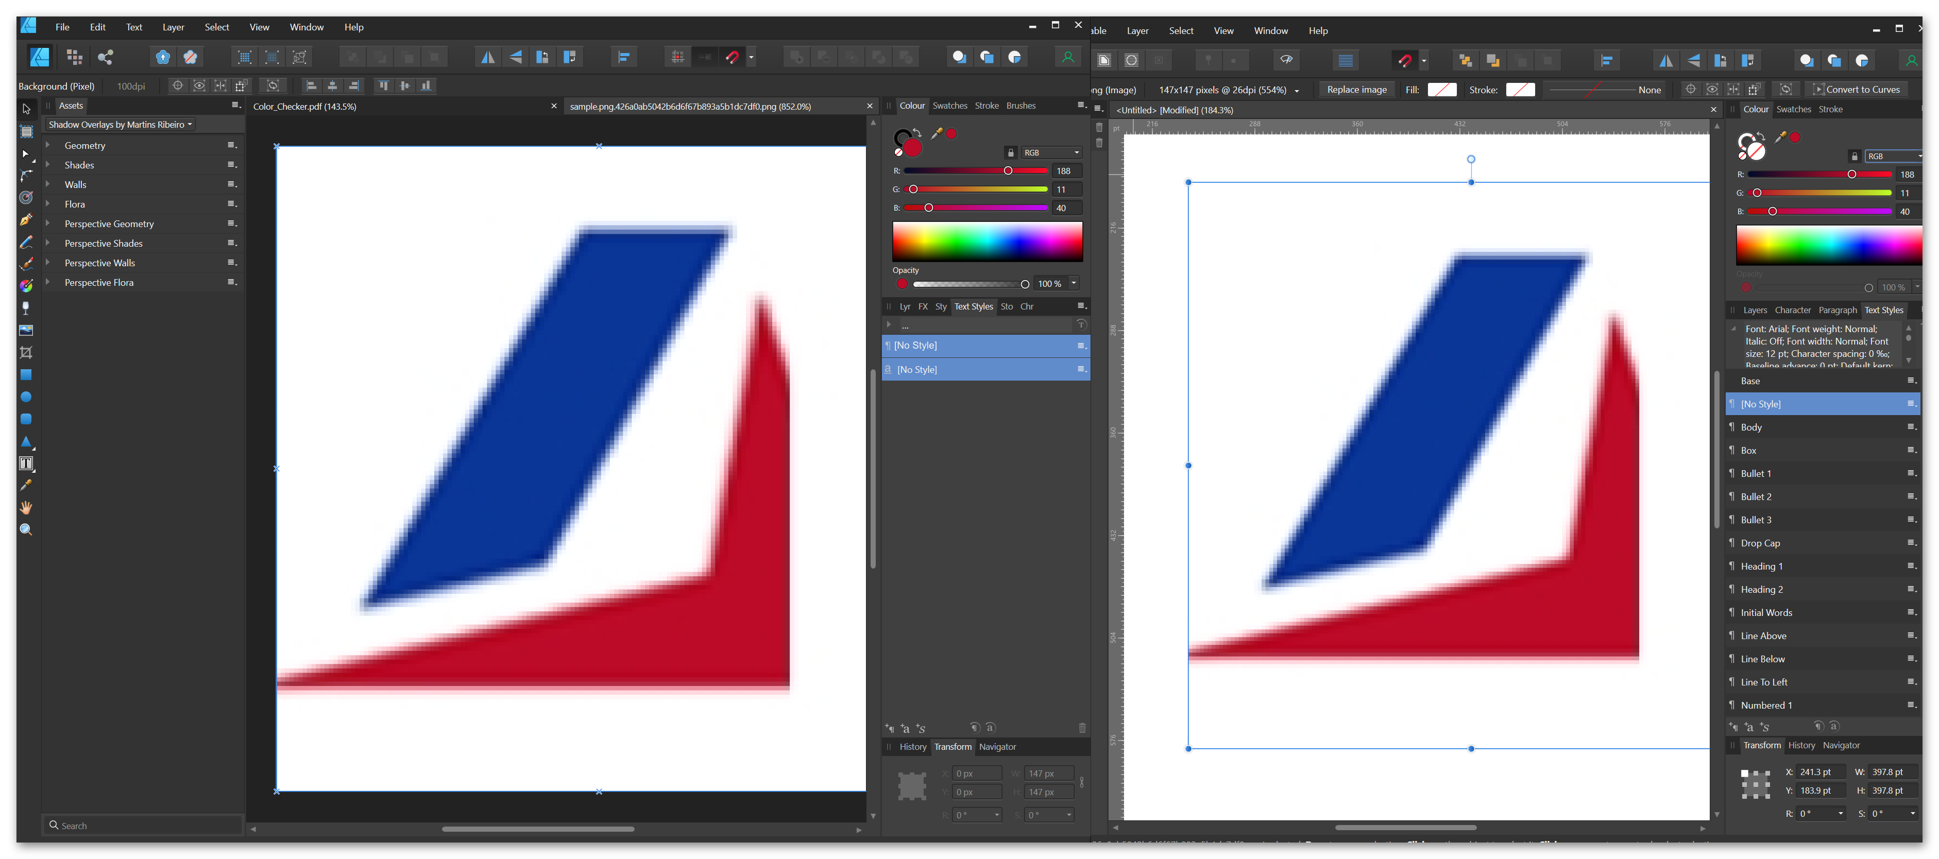Screen dimensions: 1939x859
Task: Switch to Paragraph tab in right window
Action: pyautogui.click(x=1838, y=311)
